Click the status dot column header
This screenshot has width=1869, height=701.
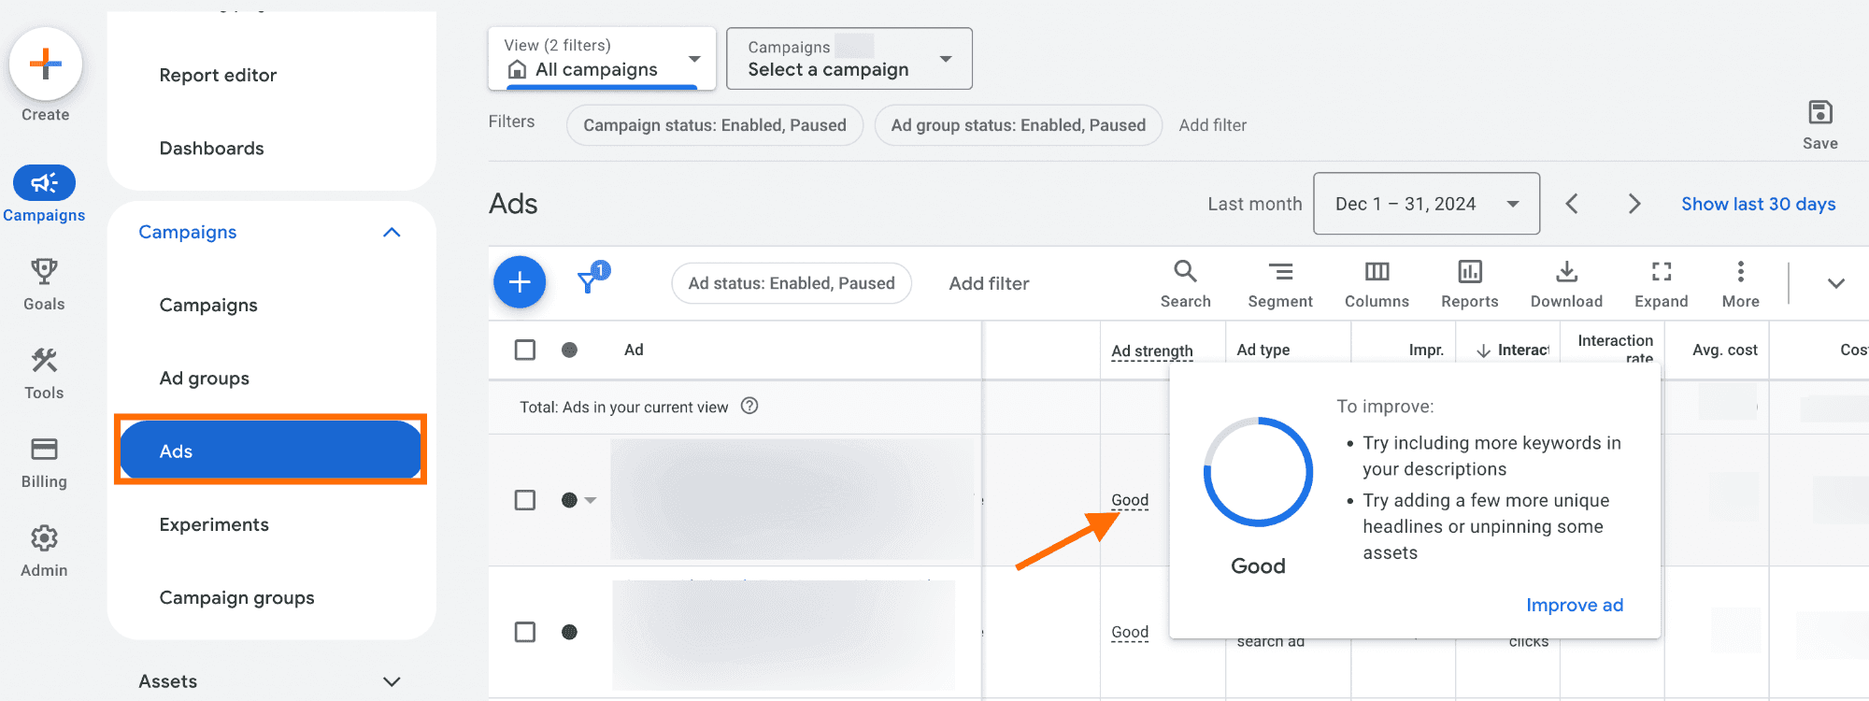coord(569,350)
